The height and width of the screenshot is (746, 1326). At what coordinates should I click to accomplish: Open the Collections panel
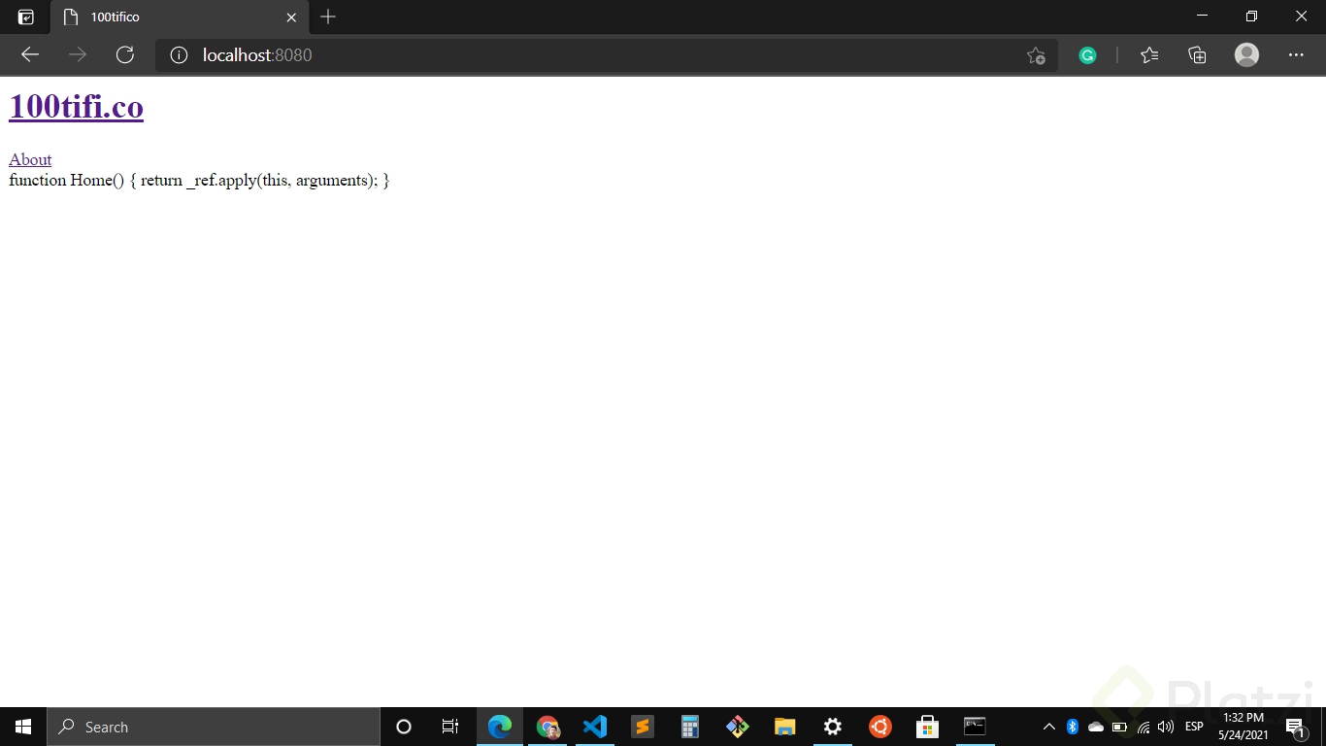point(1197,55)
